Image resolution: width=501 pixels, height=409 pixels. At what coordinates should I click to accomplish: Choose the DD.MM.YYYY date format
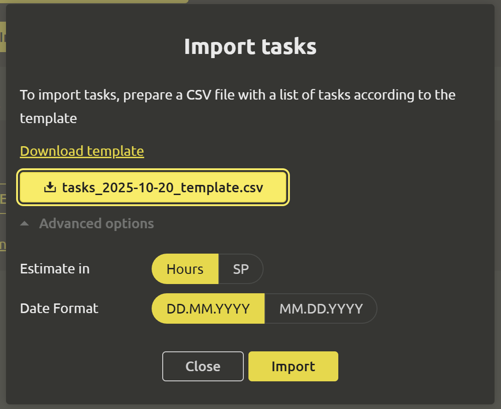click(x=208, y=308)
